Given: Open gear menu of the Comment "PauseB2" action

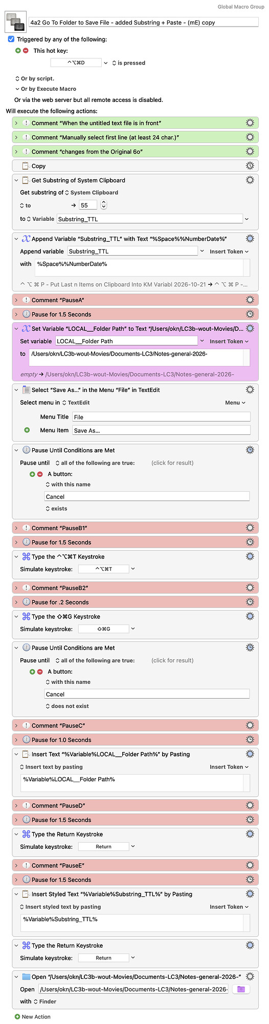Looking at the screenshot, I should coord(250,588).
